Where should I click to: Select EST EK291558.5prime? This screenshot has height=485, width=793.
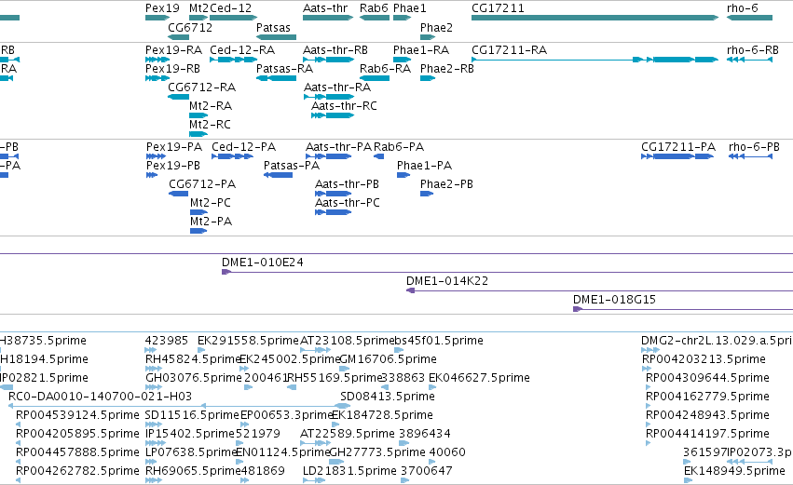[248, 341]
